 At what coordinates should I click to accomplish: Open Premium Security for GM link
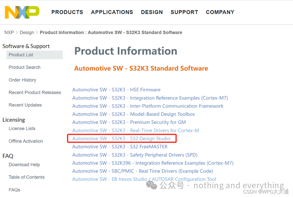[x=129, y=122]
